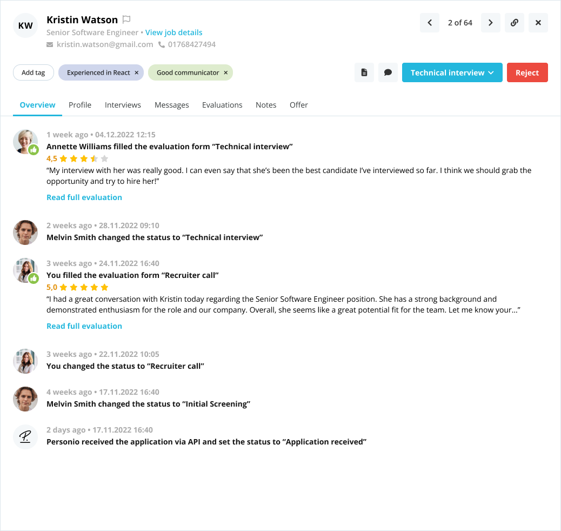The height and width of the screenshot is (531, 561).
Task: Select the Overview tab
Action: (38, 105)
